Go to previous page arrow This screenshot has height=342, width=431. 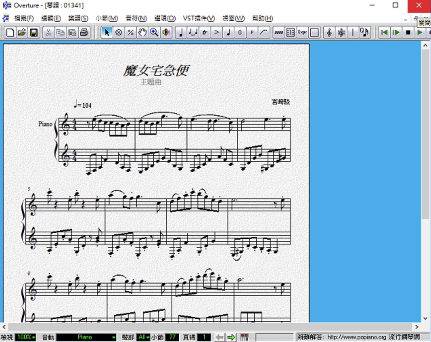point(220,337)
